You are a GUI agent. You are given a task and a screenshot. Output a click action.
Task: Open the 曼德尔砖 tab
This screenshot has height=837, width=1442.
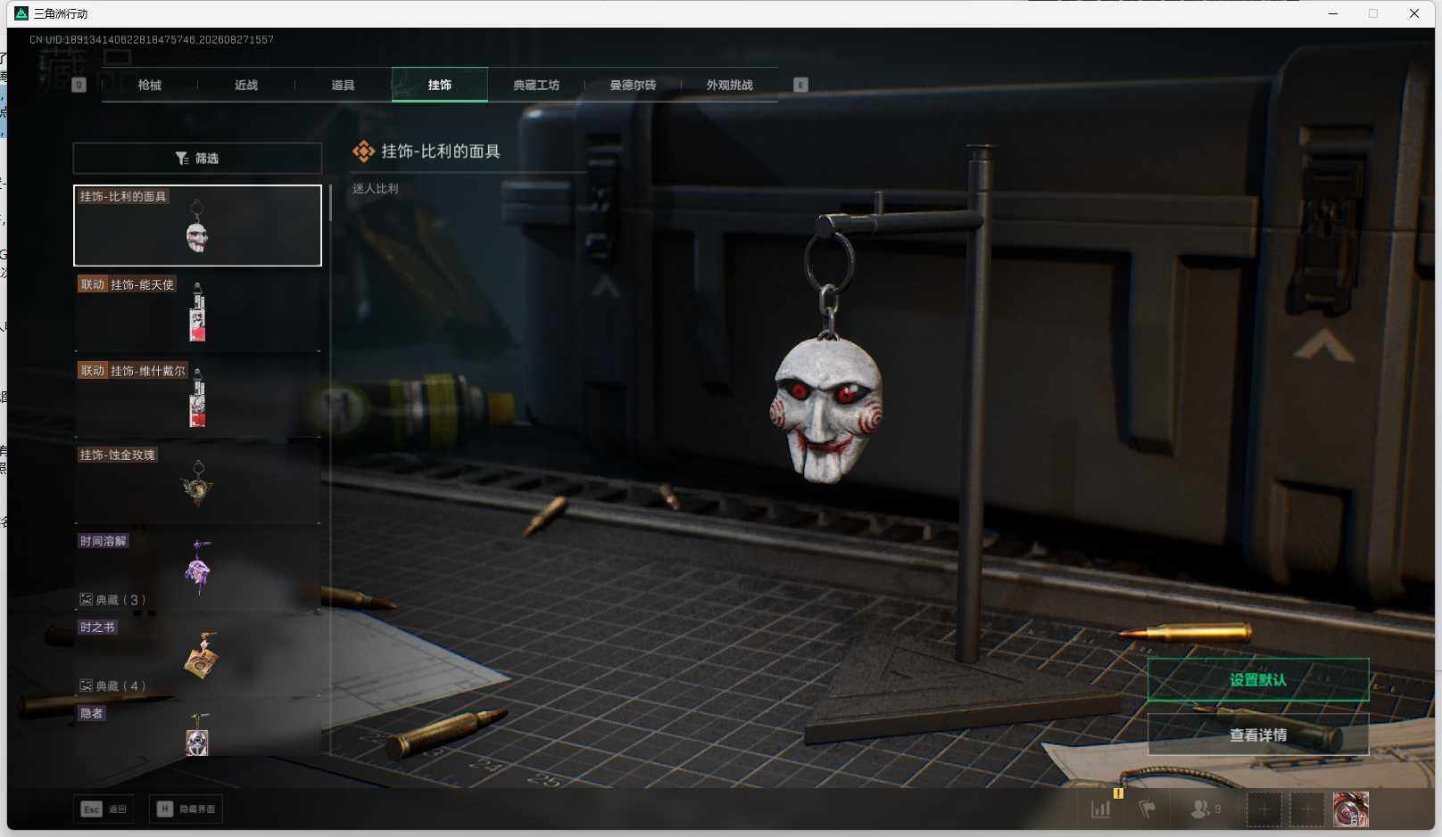633,85
